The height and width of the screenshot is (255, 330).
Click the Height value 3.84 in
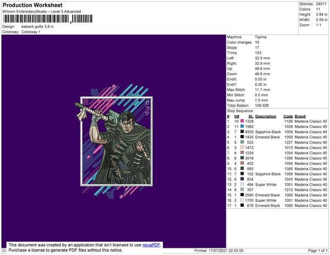tap(322, 14)
